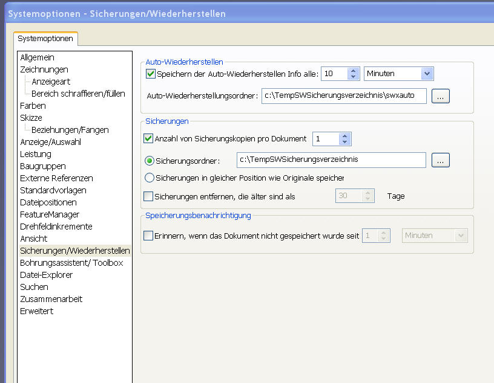
Task: Select Farben in the options list
Action: (33, 106)
